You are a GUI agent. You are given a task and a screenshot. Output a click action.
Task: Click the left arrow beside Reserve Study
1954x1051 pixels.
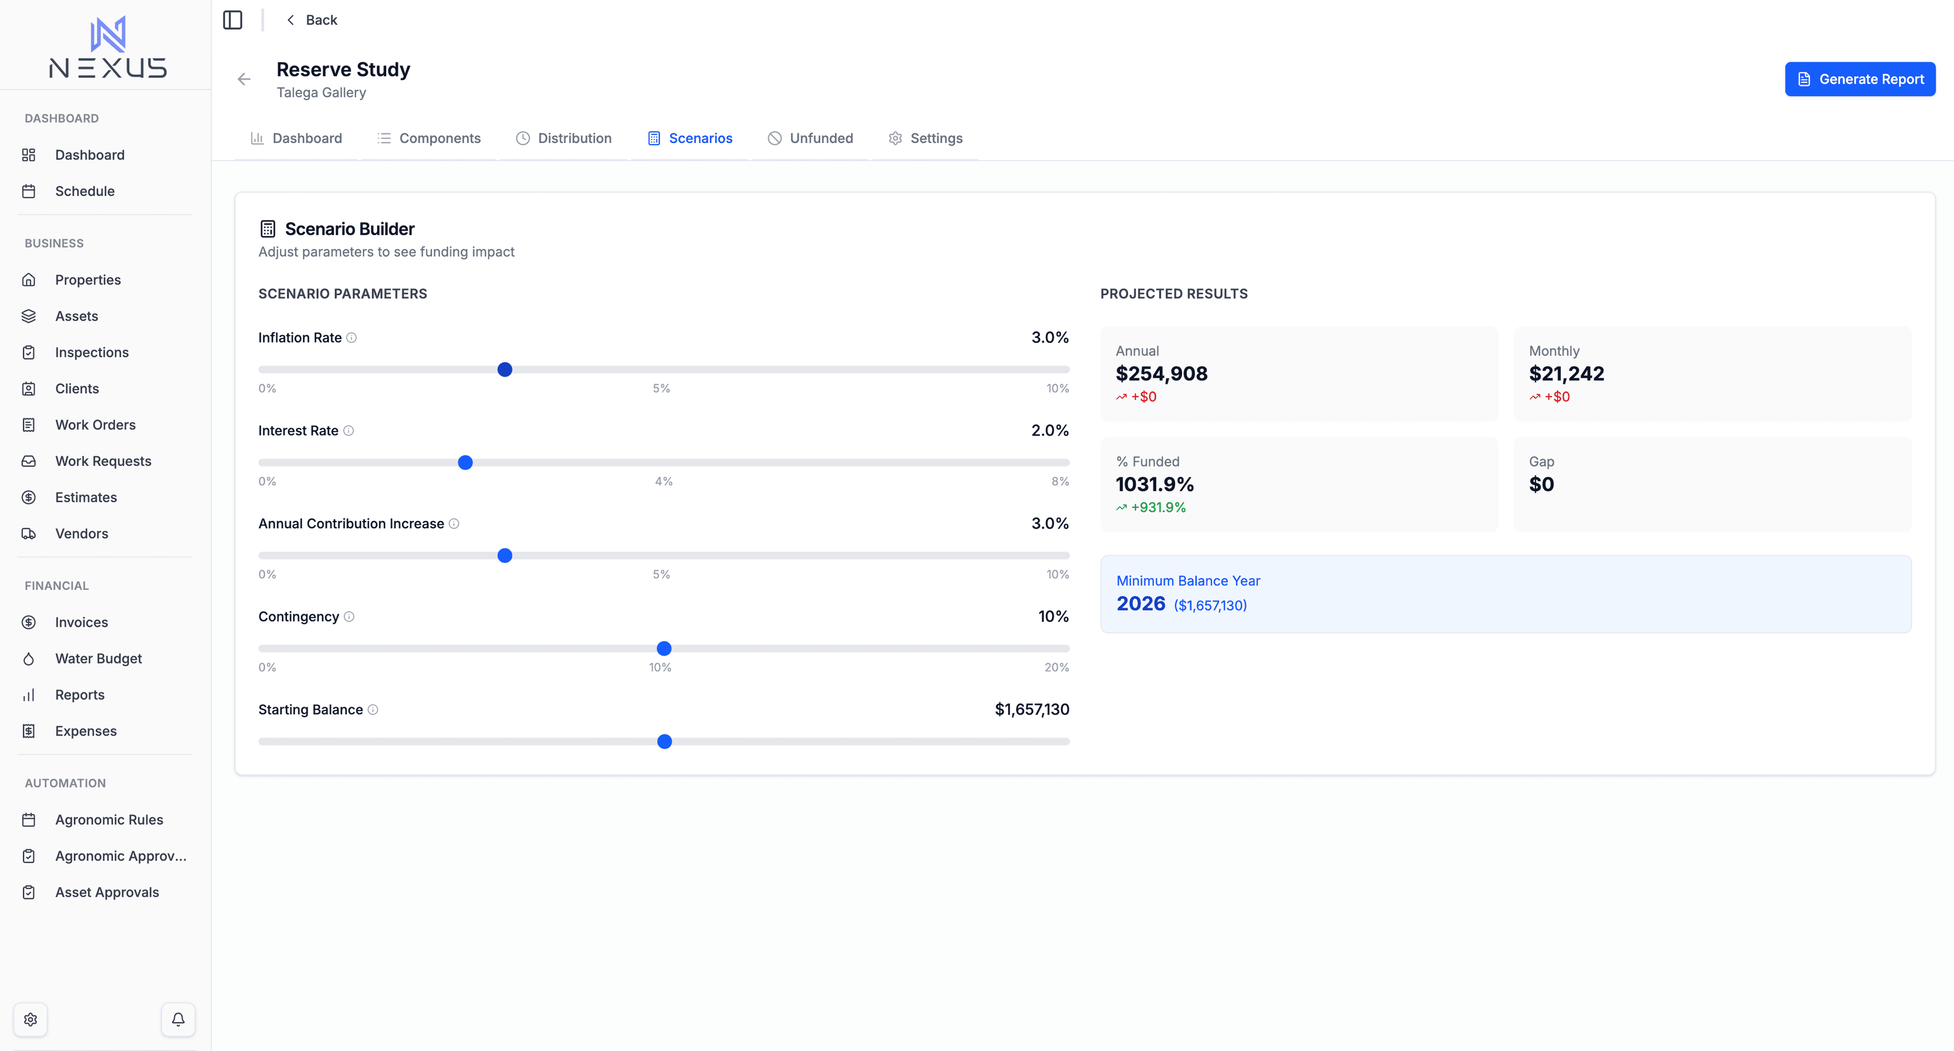(244, 79)
